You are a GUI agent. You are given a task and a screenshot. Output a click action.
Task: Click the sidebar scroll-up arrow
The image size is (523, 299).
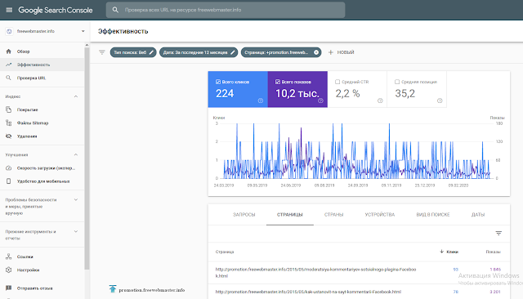point(87,45)
